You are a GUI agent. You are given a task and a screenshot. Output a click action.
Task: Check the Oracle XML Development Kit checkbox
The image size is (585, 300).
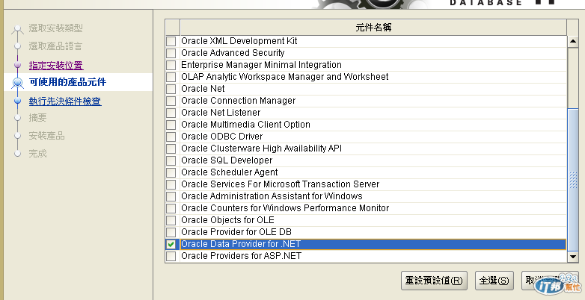pyautogui.click(x=171, y=41)
